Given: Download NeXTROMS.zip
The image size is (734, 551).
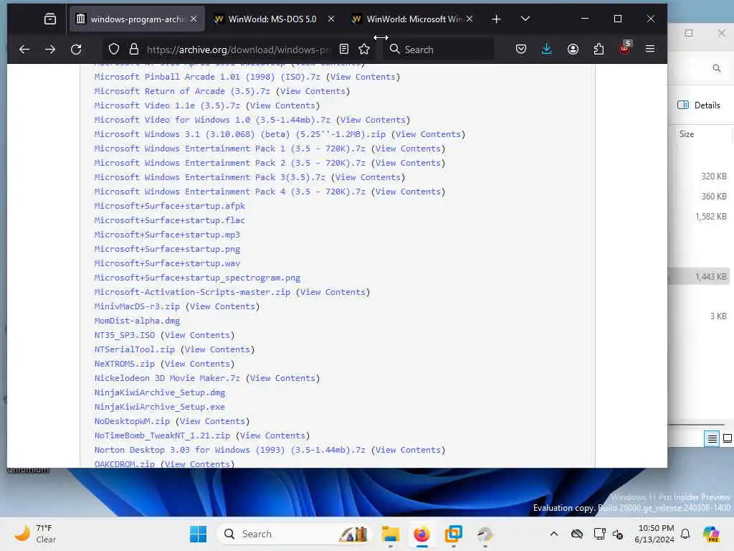Looking at the screenshot, I should 125,364.
